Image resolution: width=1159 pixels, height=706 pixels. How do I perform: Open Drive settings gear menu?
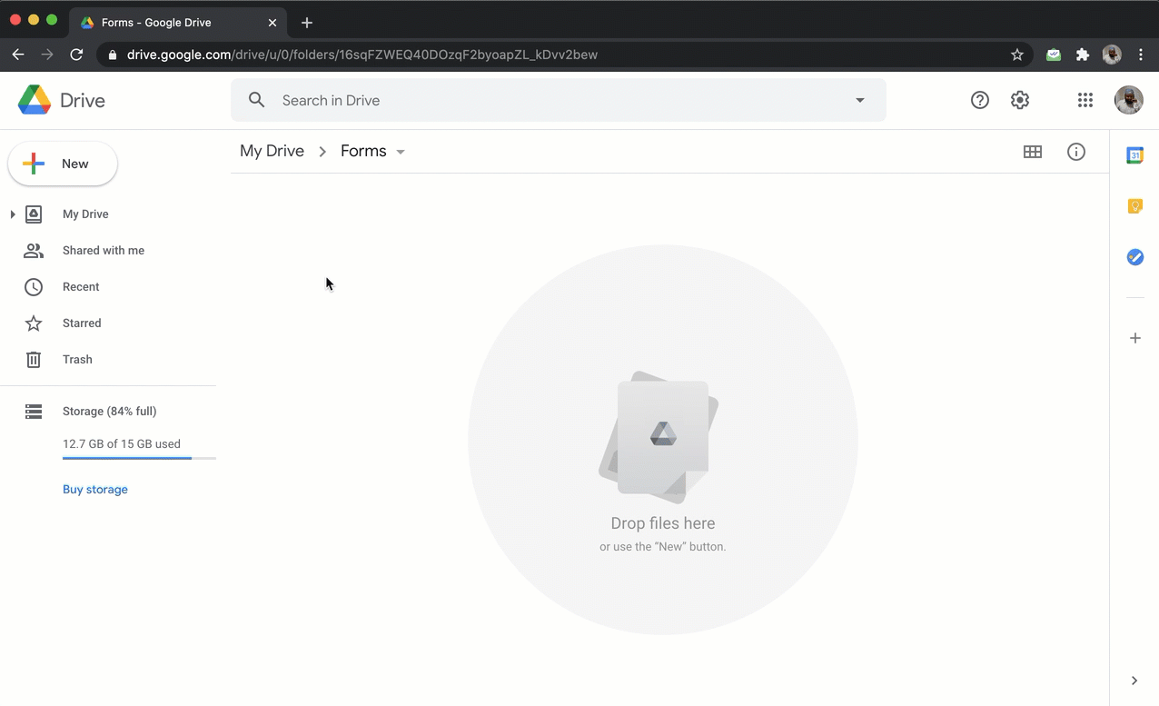[x=1020, y=101]
